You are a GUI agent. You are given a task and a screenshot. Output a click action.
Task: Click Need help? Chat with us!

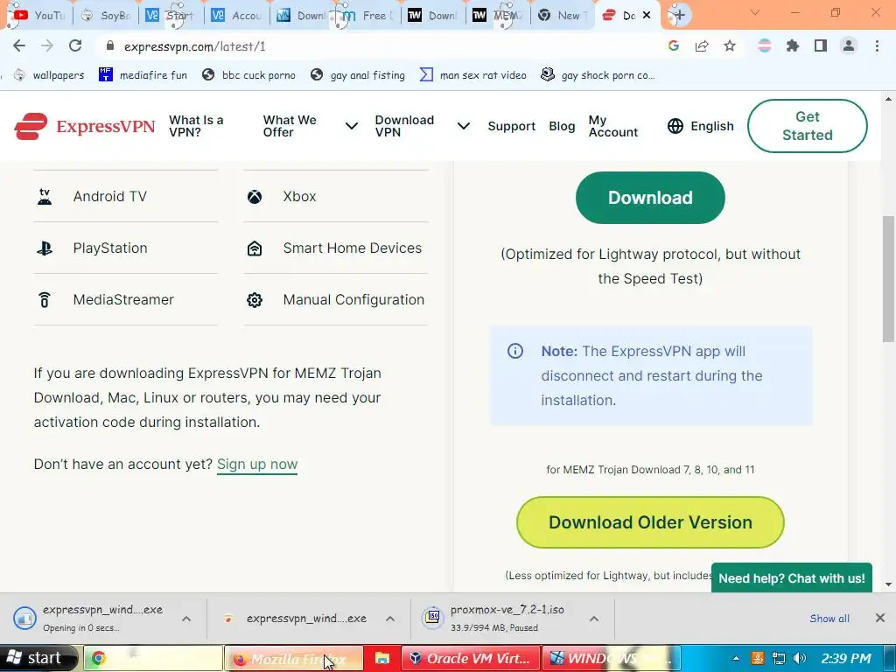(x=792, y=578)
